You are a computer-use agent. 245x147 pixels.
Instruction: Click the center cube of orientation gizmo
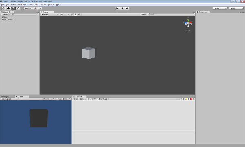[x=188, y=23]
